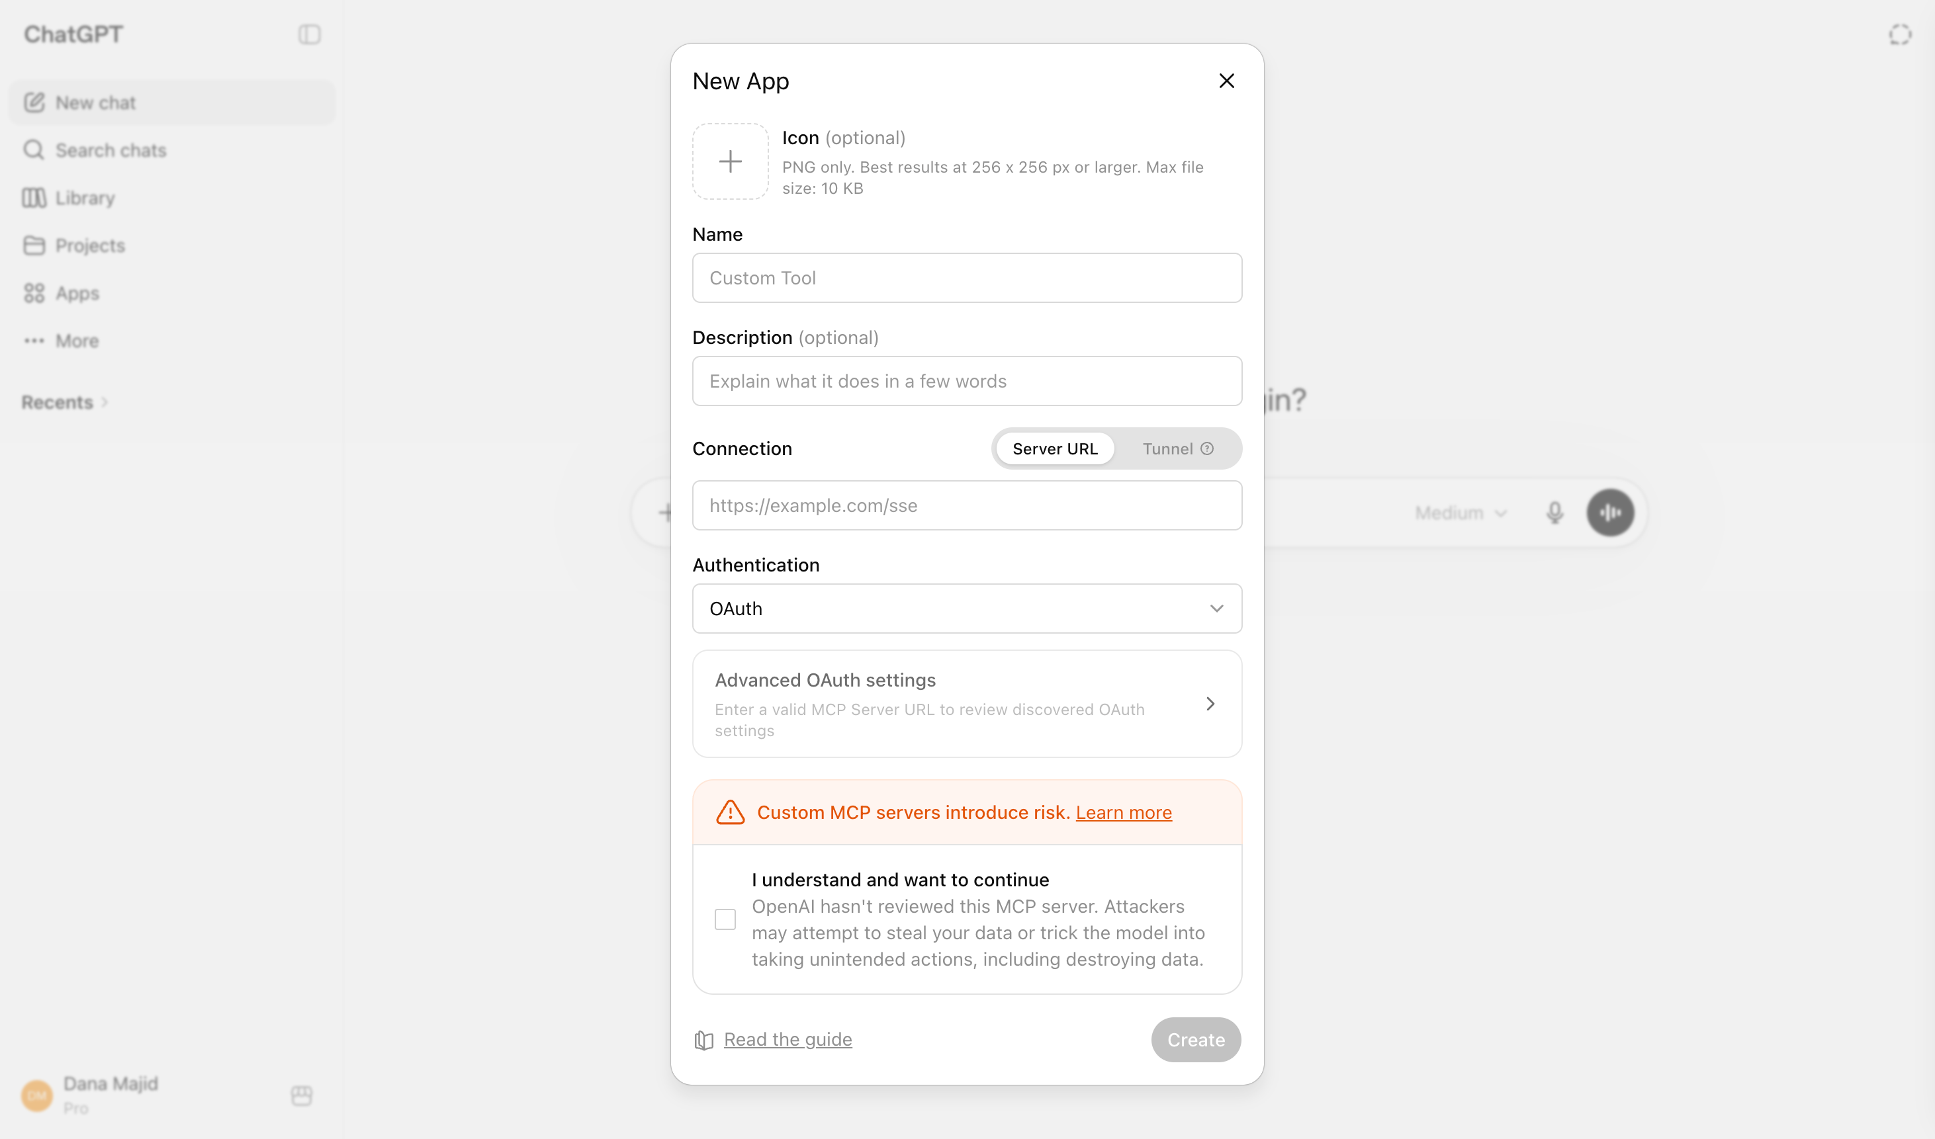This screenshot has height=1139, width=1935.
Task: Click the More ellipsis icon
Action: pos(34,341)
